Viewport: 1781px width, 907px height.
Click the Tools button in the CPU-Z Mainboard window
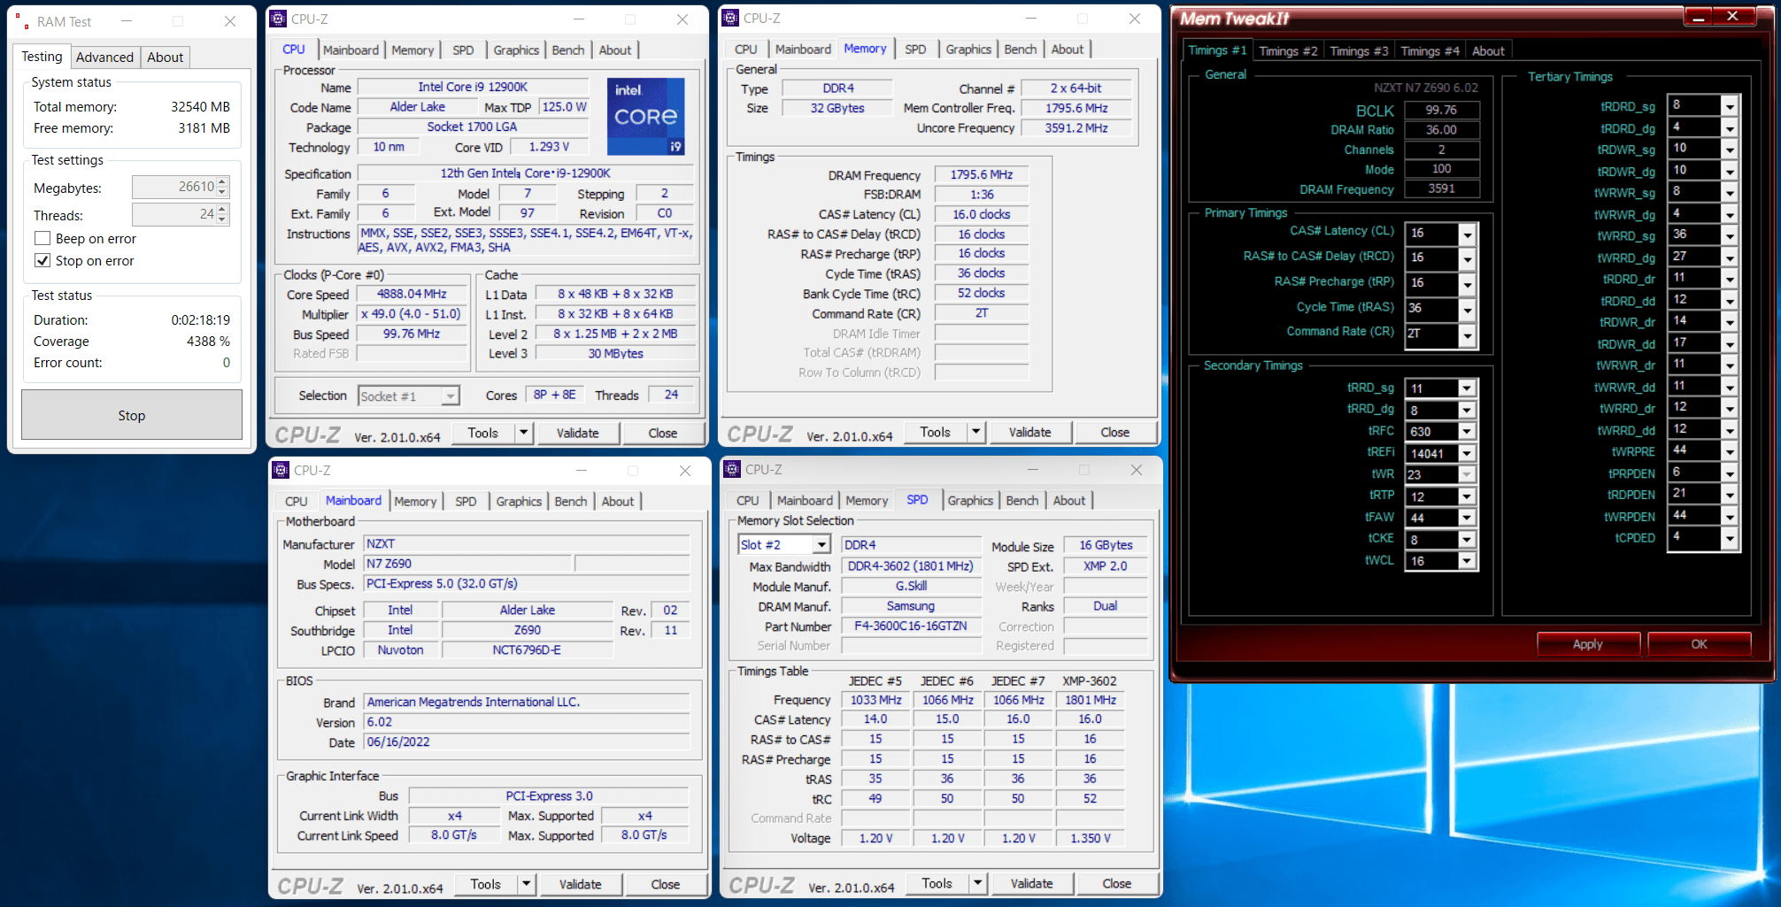coord(486,884)
